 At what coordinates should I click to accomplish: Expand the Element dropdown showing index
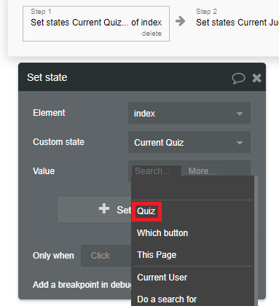[189, 113]
